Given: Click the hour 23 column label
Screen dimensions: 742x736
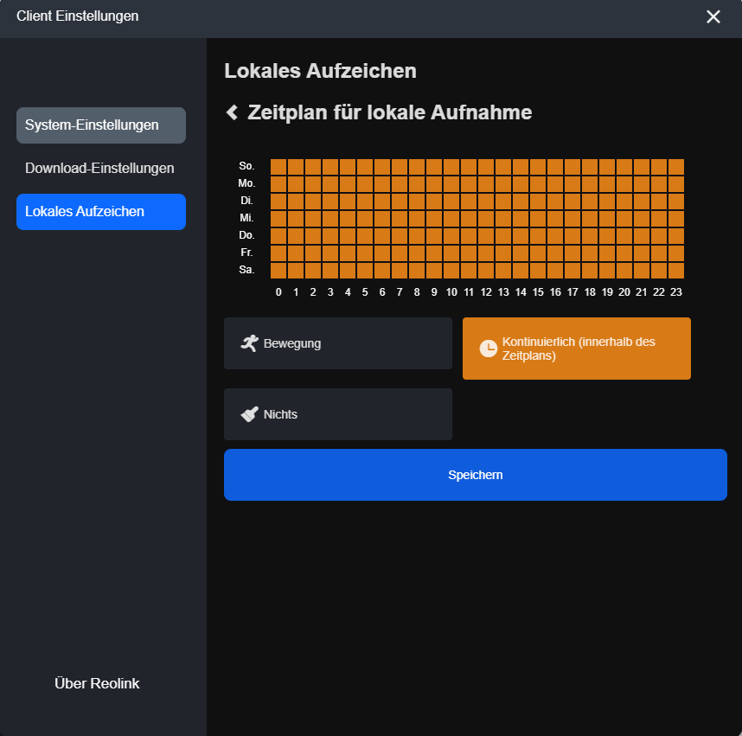Looking at the screenshot, I should click(x=676, y=292).
